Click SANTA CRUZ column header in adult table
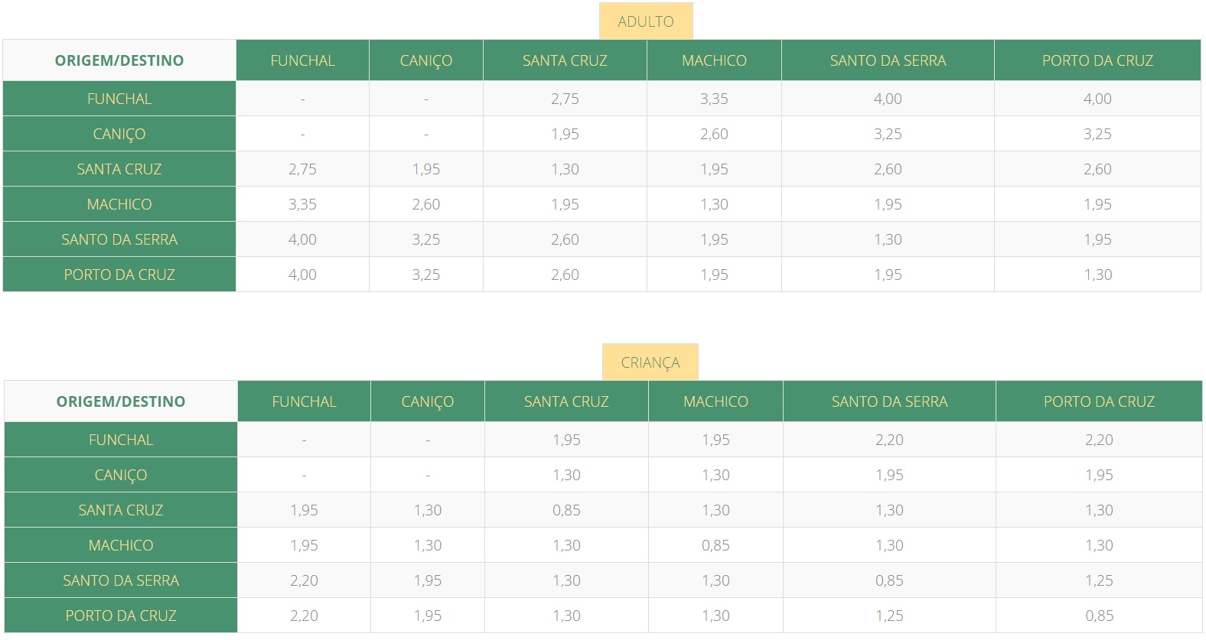Viewport: 1206px width, 640px height. pyautogui.click(x=565, y=60)
